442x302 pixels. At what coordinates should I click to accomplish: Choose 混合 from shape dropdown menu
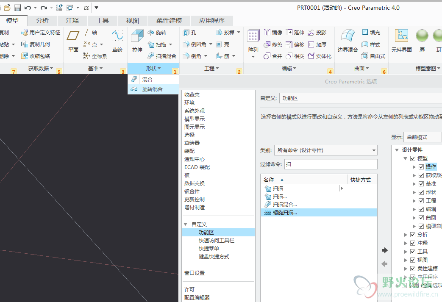153,80
